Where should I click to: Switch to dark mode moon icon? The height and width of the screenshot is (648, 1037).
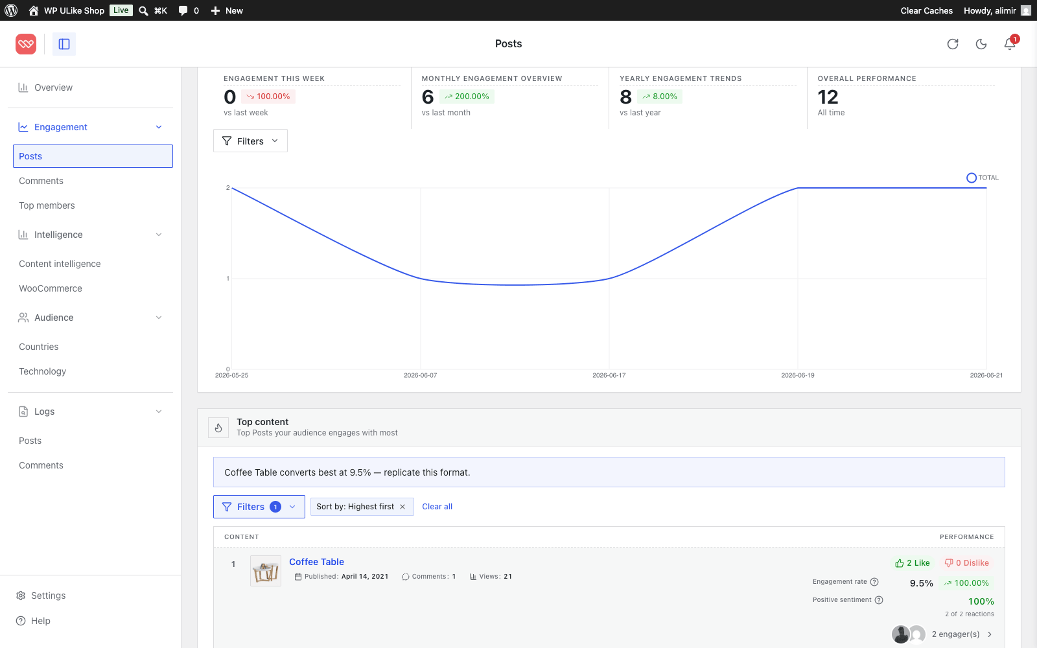pyautogui.click(x=981, y=44)
